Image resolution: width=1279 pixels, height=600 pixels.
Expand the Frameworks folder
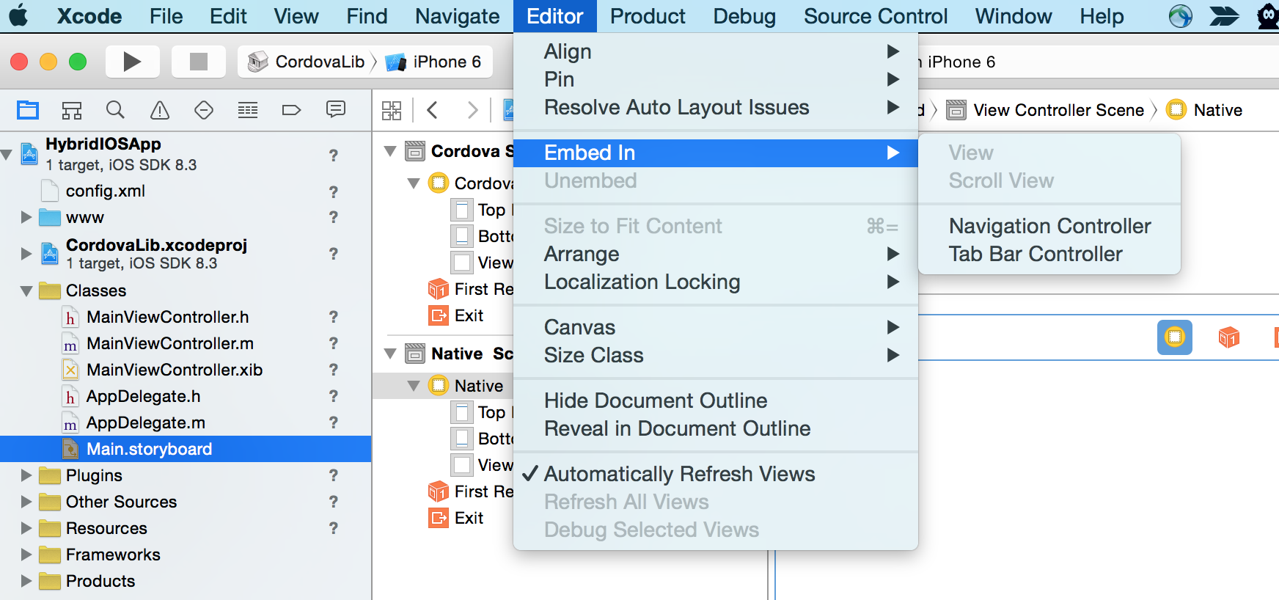26,555
